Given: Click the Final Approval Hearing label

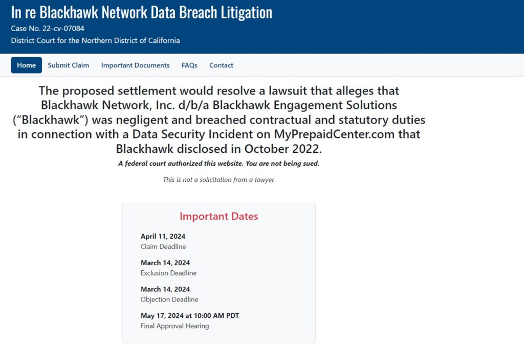Looking at the screenshot, I should tap(174, 326).
